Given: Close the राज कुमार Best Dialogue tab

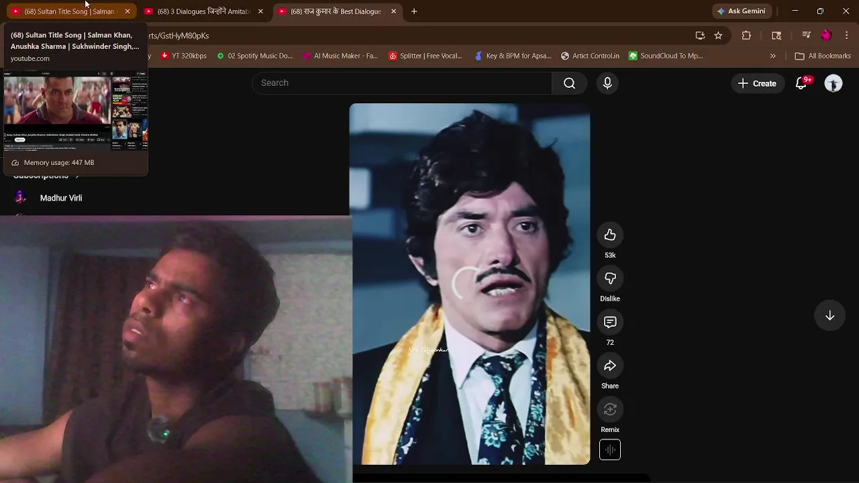Looking at the screenshot, I should (x=393, y=11).
